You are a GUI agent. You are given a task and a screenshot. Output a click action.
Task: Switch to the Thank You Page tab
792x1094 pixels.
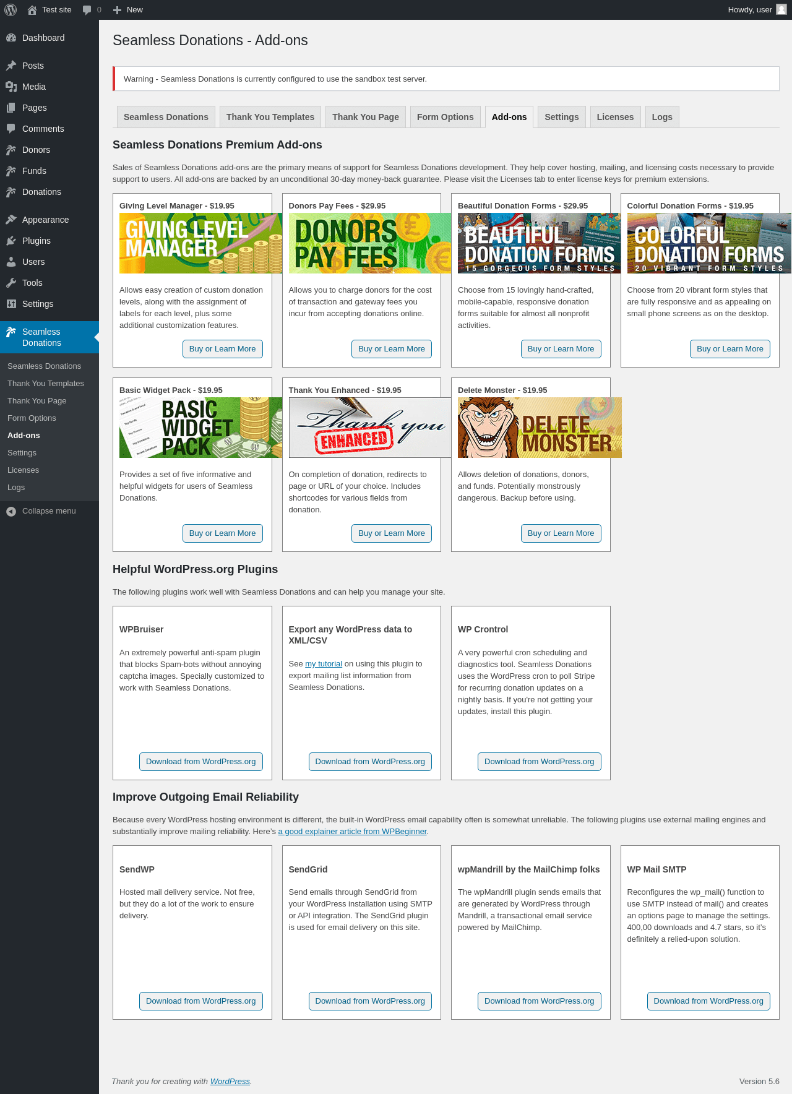366,117
